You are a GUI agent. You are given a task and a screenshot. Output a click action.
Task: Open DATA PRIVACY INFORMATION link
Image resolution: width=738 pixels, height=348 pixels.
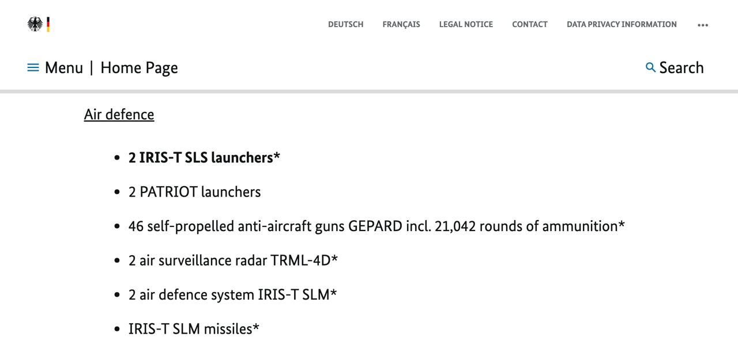tap(622, 24)
